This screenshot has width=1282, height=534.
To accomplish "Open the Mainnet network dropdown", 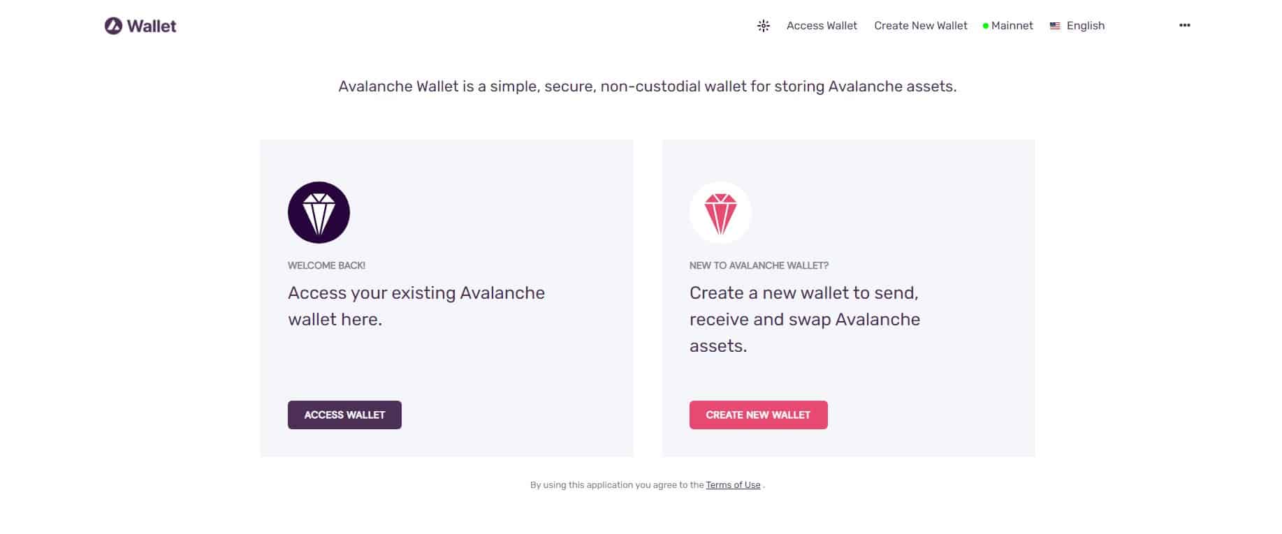I will tap(1012, 26).
